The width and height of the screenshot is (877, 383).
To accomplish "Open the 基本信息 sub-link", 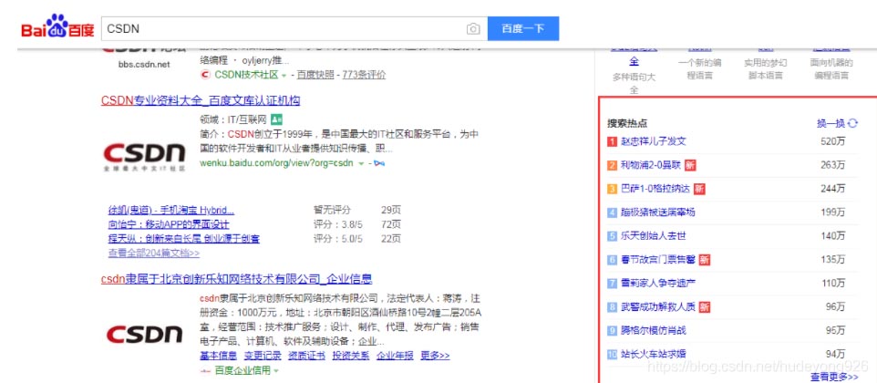I will [217, 356].
